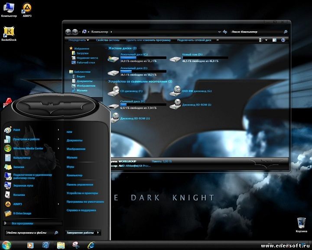Select the DVD RW дисковод (G:) icon
This screenshot has height=250, width=312.
tap(175, 91)
